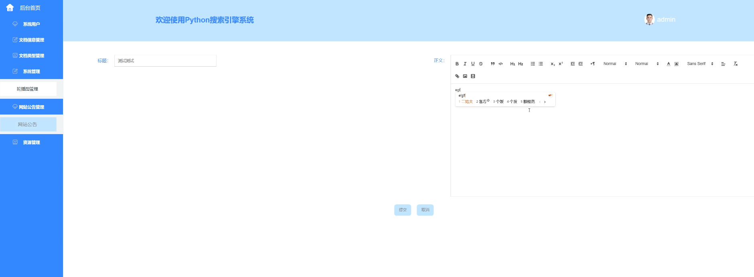Viewport: 754px width, 277px height.
Task: Click the 提交 submit button
Action: point(402,210)
